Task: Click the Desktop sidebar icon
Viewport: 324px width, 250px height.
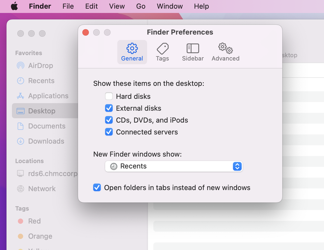Action: click(21, 111)
